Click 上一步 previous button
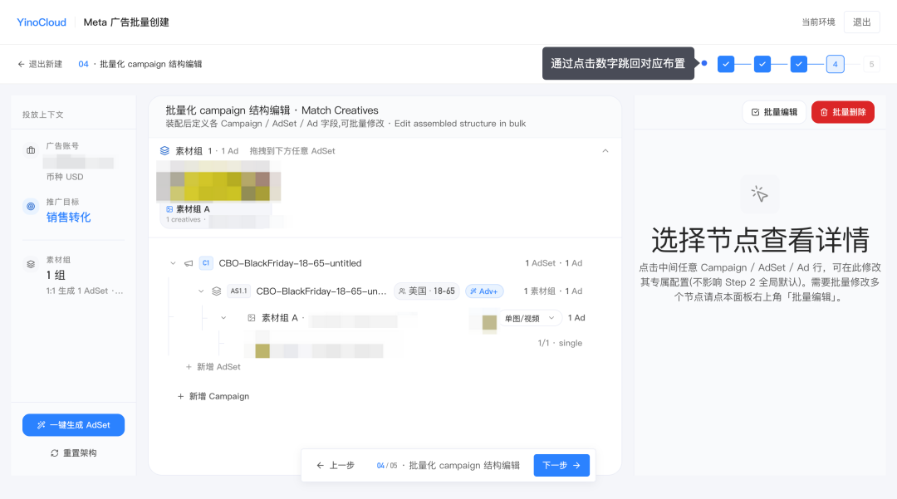Image resolution: width=897 pixels, height=499 pixels. 336,465
